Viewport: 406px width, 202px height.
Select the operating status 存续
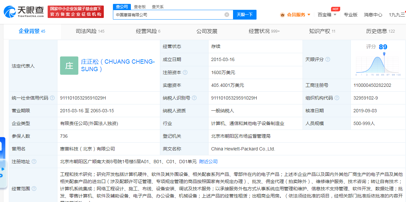216,46
